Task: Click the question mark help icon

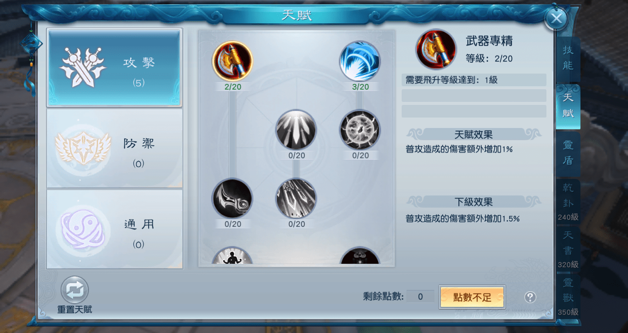Action: (530, 297)
